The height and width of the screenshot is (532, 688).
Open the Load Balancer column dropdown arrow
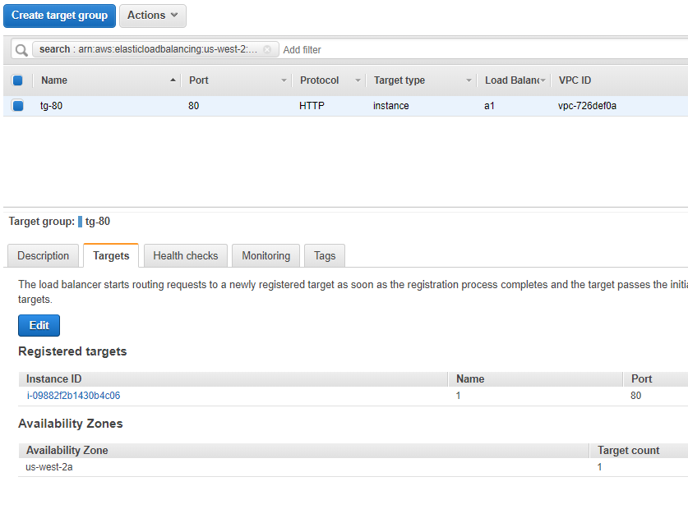pyautogui.click(x=543, y=80)
